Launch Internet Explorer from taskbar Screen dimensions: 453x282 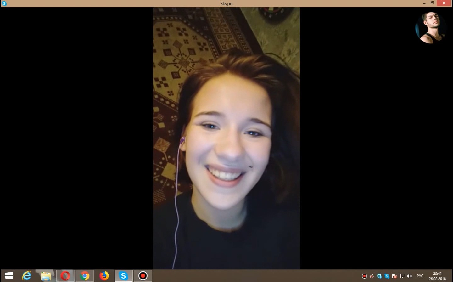pyautogui.click(x=27, y=276)
